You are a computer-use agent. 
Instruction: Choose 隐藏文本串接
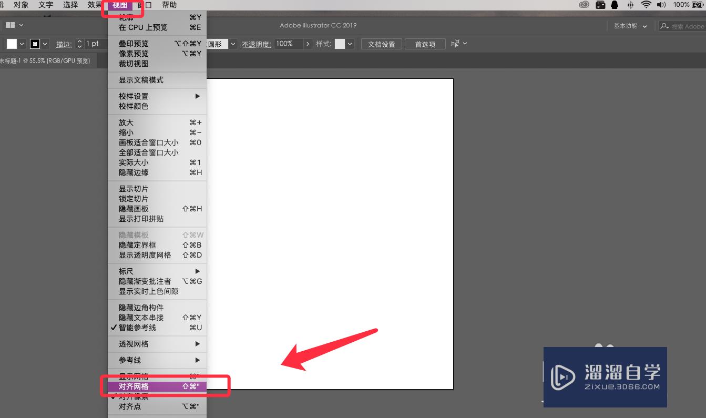[x=157, y=318]
